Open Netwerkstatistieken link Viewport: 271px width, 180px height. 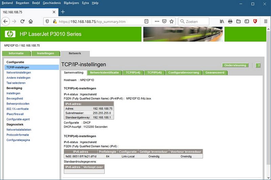pos(19,129)
